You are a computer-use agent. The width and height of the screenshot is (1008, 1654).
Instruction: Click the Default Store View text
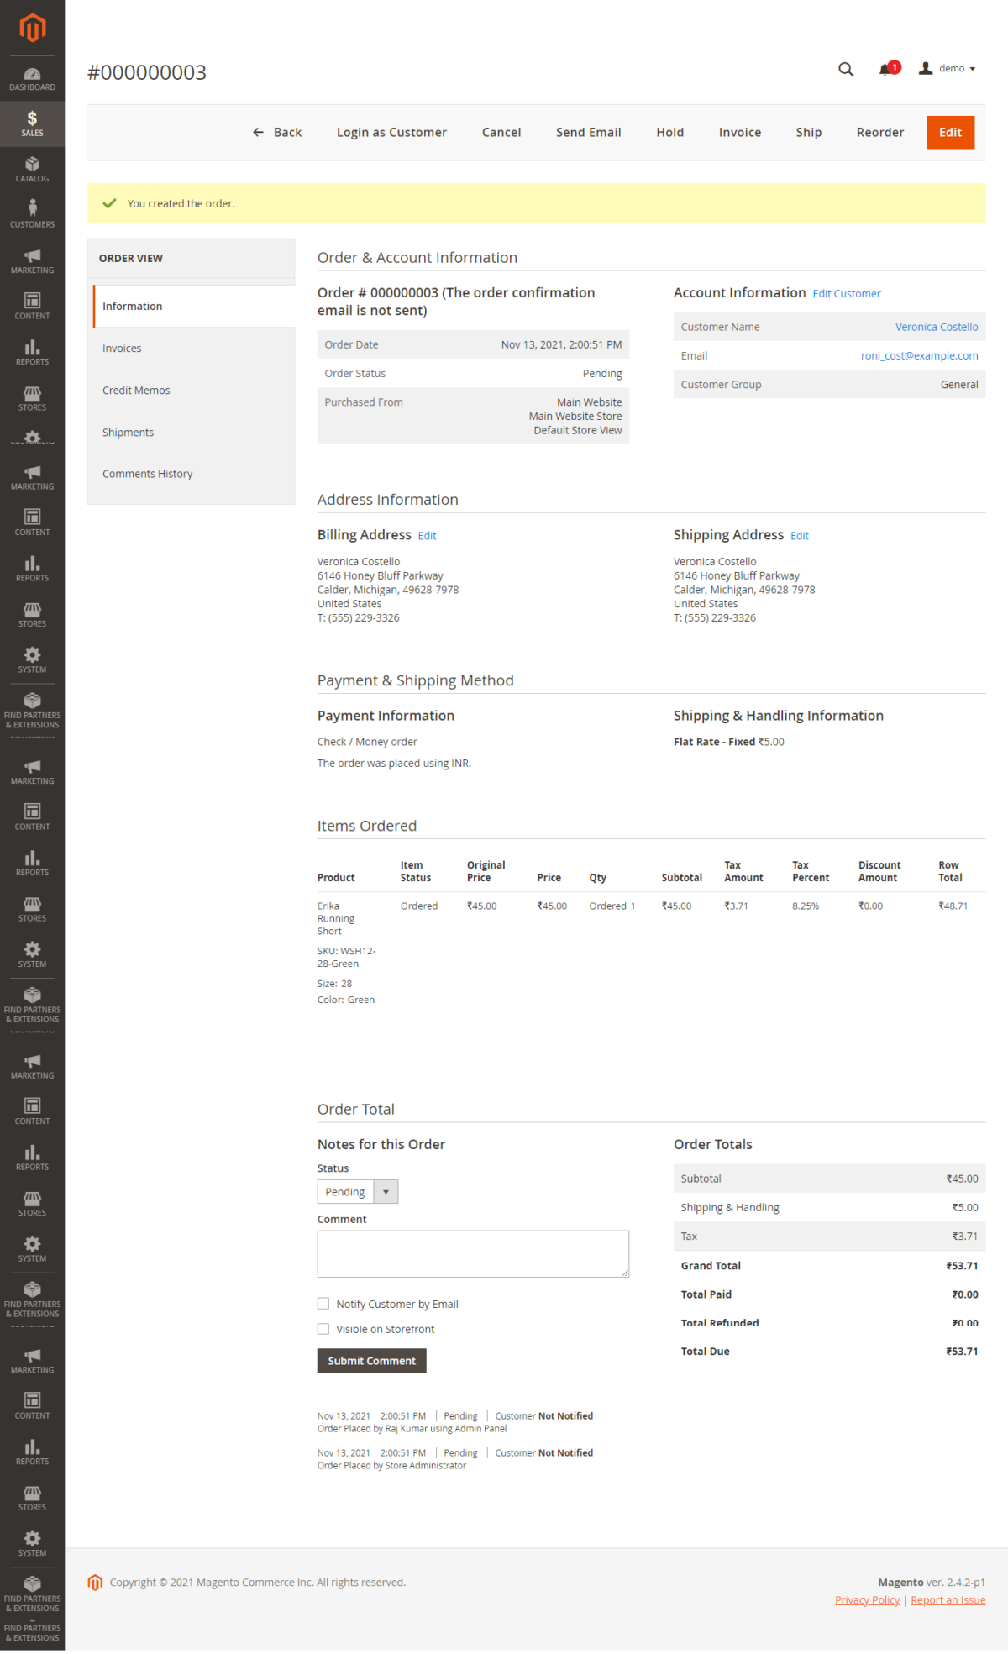pos(578,430)
